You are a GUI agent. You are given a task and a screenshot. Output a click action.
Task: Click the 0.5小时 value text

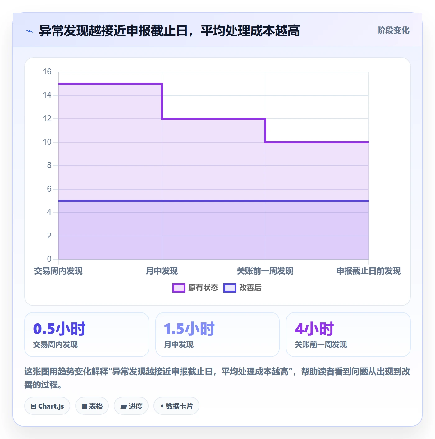[59, 329]
